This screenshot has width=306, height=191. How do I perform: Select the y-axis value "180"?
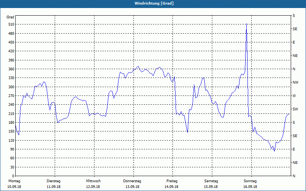tap(11, 123)
